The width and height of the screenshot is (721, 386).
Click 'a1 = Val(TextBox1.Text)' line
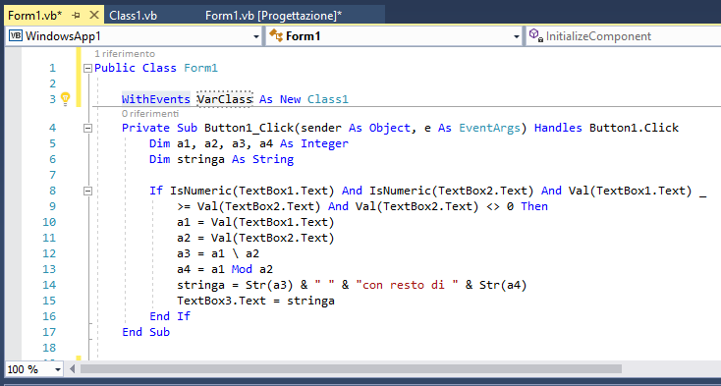255,222
